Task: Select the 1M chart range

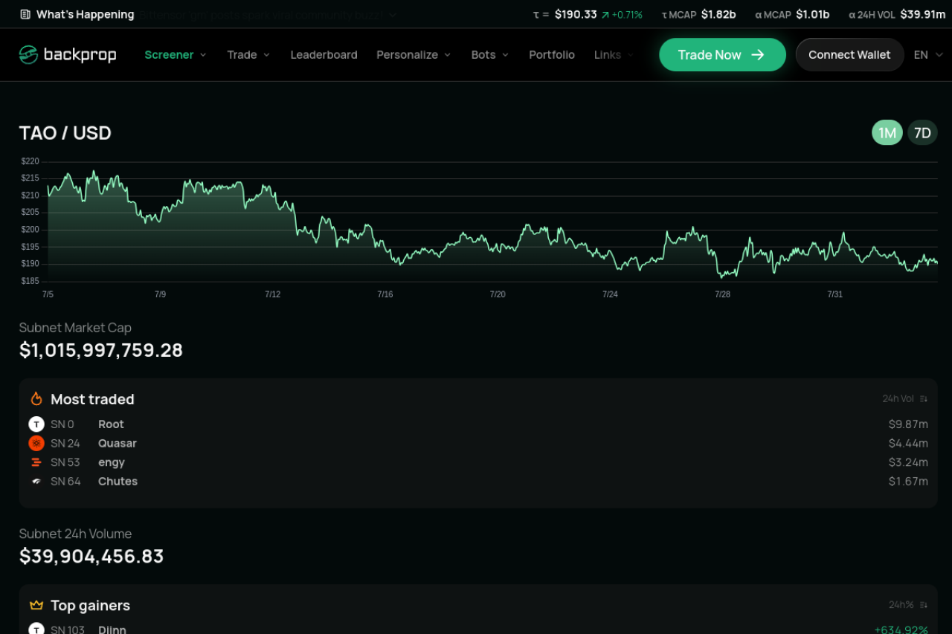Action: click(x=887, y=133)
